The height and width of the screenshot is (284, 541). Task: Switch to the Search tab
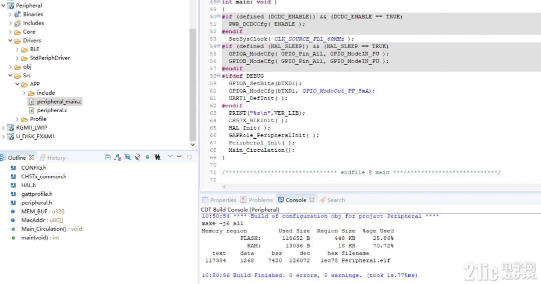coord(332,200)
